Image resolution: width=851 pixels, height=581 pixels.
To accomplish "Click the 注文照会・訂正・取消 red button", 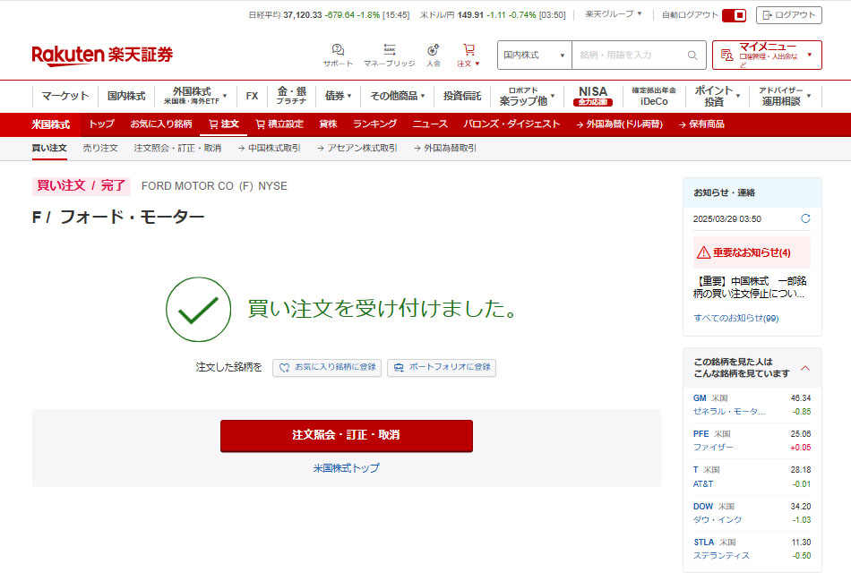I will [346, 435].
